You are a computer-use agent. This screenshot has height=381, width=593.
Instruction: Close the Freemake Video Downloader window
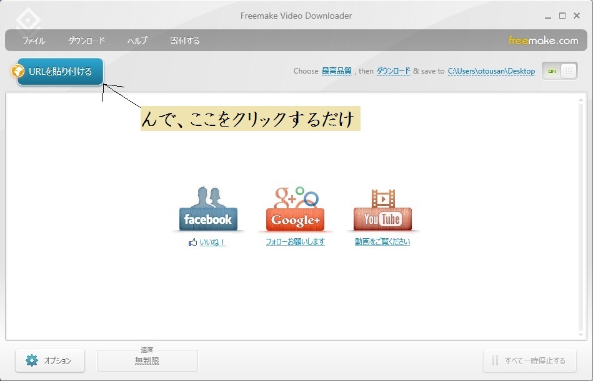[577, 16]
